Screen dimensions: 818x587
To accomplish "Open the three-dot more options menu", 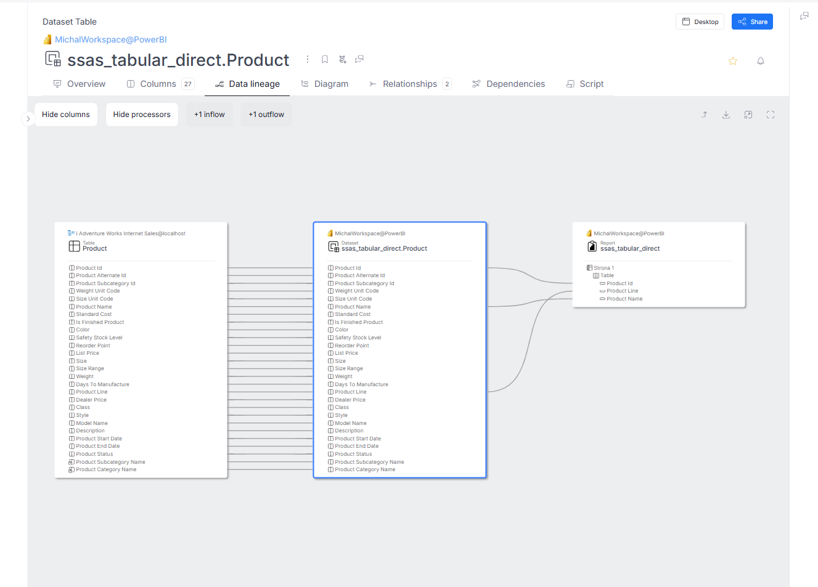I will (308, 59).
